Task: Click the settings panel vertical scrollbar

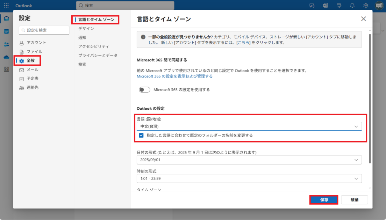Action: (x=370, y=98)
